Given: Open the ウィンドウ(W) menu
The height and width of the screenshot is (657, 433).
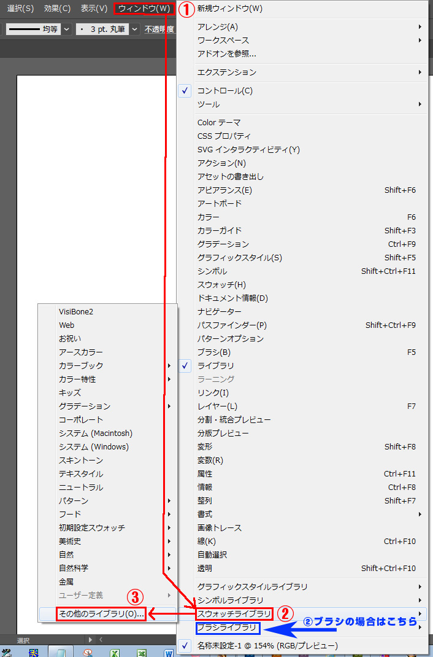Looking at the screenshot, I should (144, 9).
